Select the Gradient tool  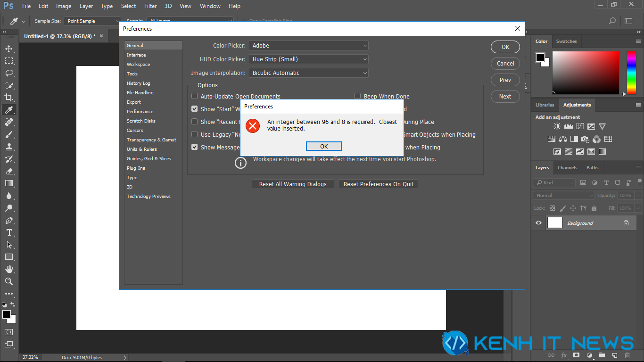point(8,183)
